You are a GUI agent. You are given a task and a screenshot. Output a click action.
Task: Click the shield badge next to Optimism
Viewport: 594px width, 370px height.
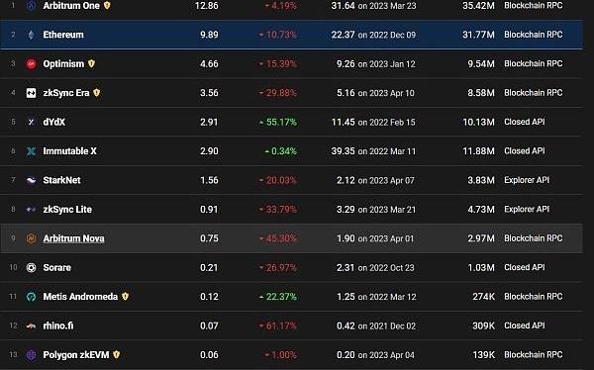[x=91, y=63]
